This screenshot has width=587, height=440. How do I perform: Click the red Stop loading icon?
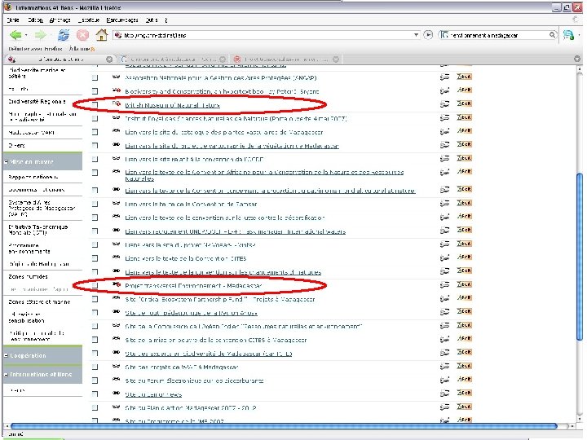tap(82, 35)
